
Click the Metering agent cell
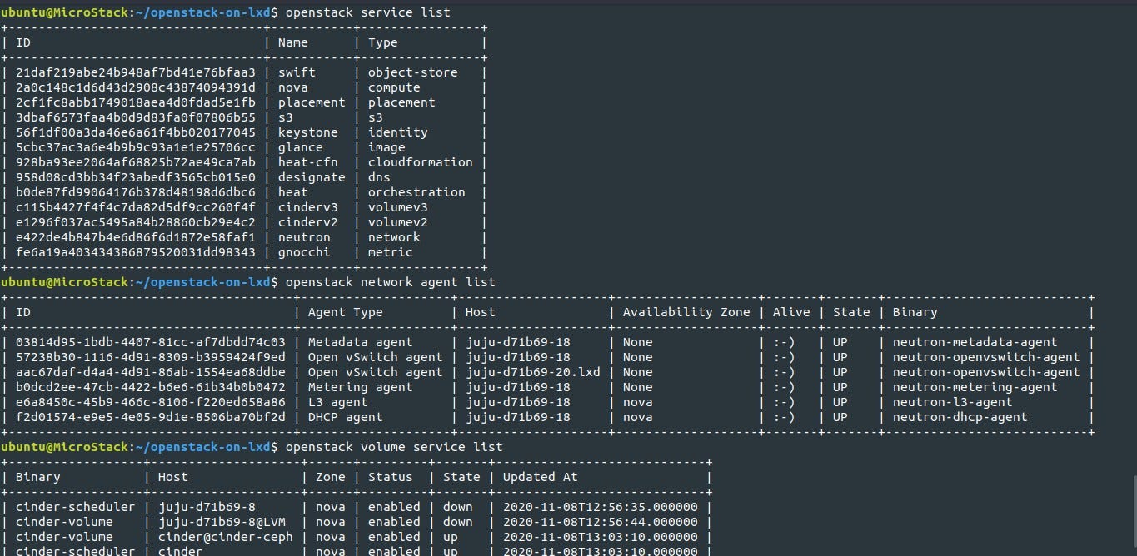(361, 387)
